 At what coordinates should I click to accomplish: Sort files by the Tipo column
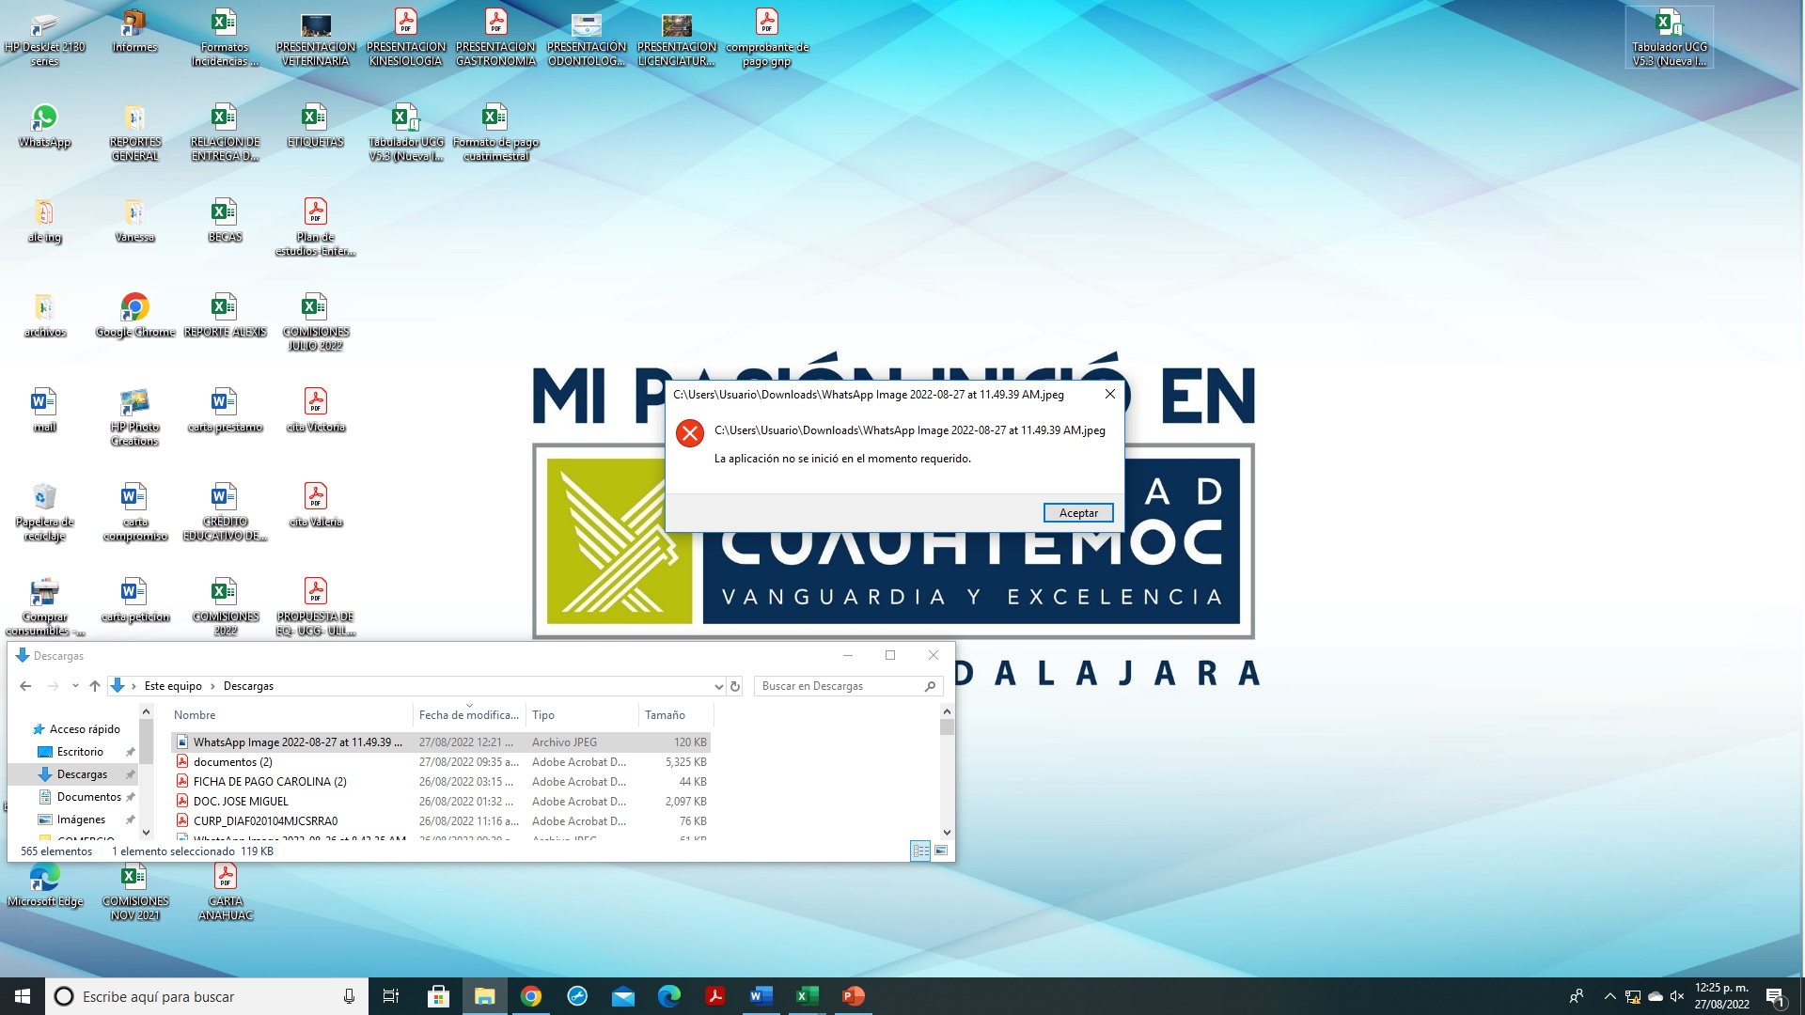[582, 715]
